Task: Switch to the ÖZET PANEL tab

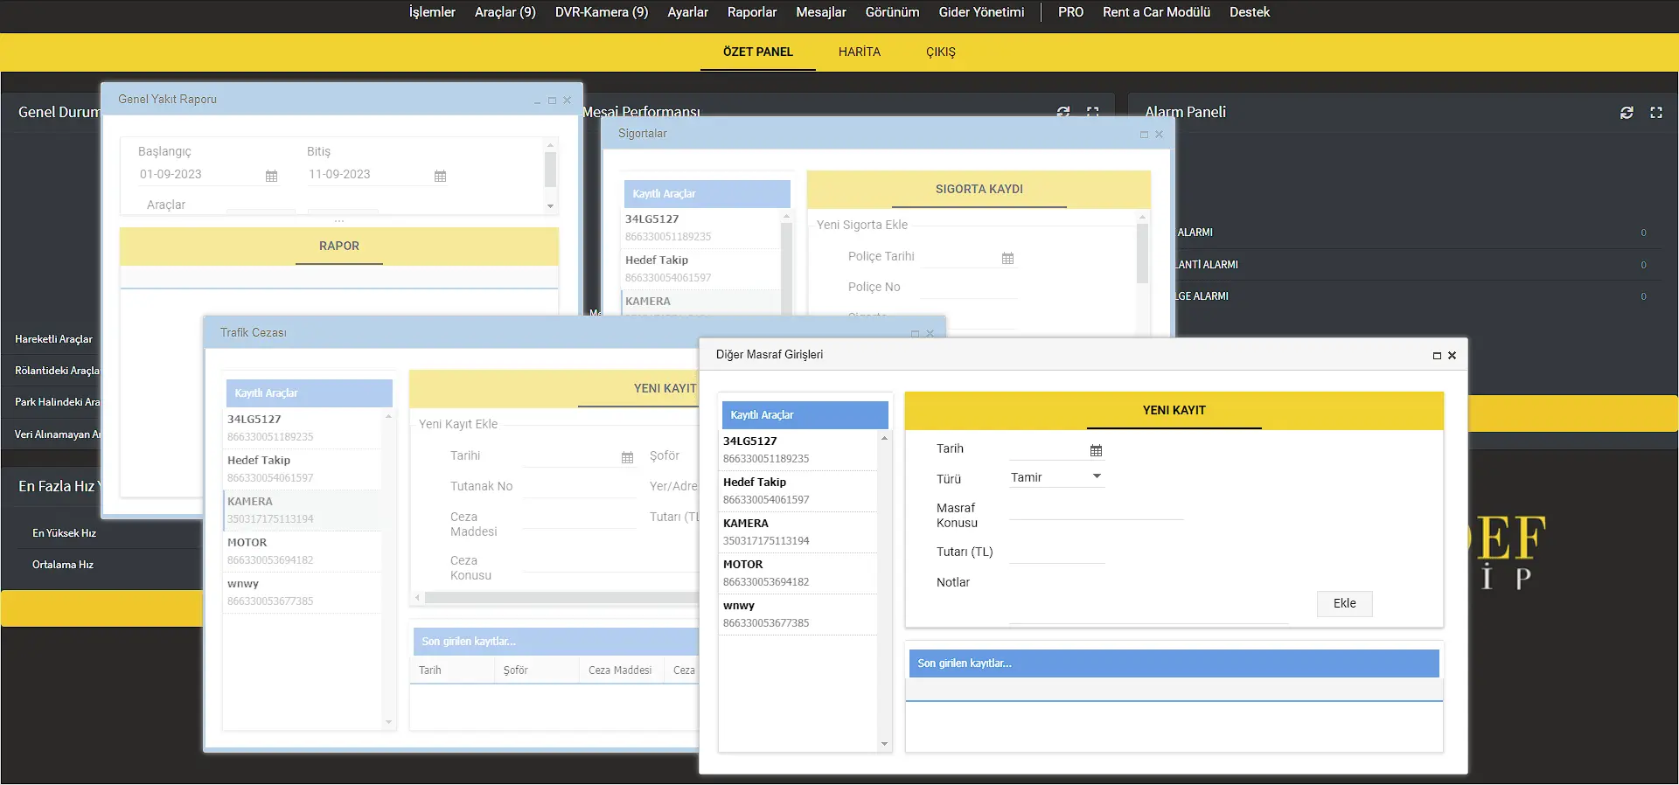Action: (x=758, y=52)
